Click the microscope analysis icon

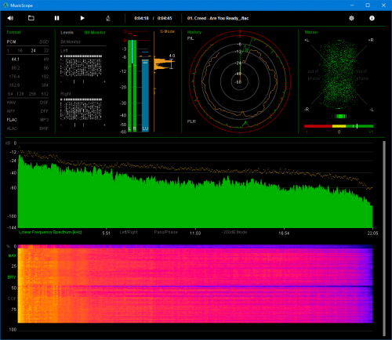(x=108, y=18)
